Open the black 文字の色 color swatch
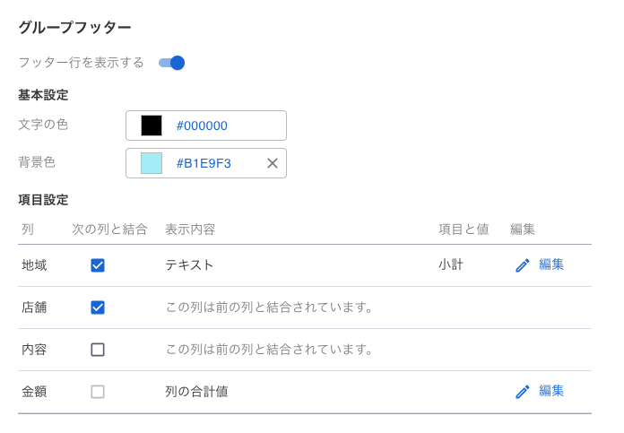The image size is (624, 433). [x=152, y=126]
